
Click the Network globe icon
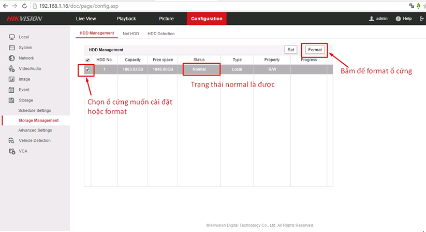(11, 58)
